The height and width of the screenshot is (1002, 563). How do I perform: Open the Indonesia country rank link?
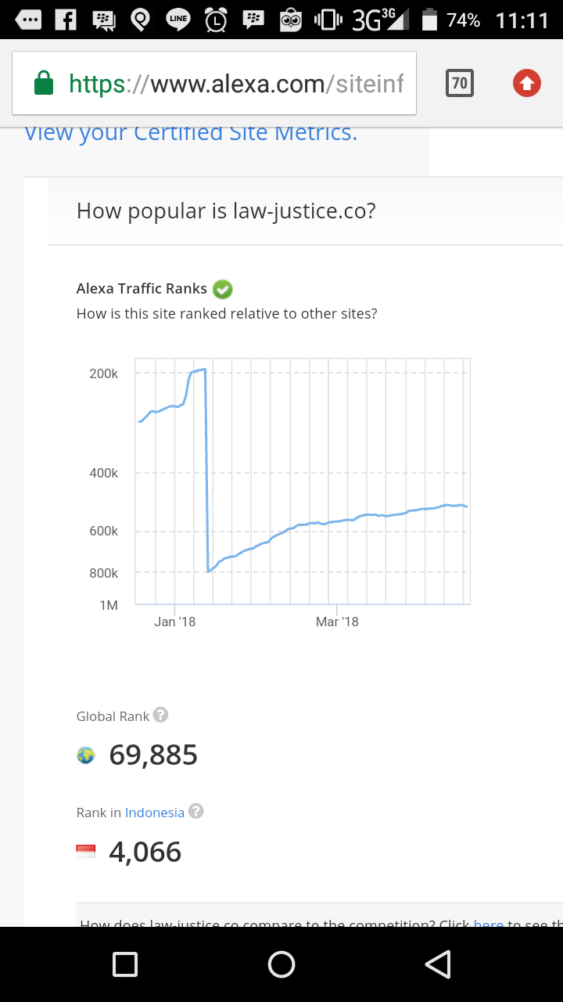pyautogui.click(x=154, y=812)
